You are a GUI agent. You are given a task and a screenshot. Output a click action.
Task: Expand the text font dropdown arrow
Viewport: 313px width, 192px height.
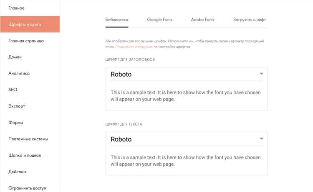tap(261, 139)
